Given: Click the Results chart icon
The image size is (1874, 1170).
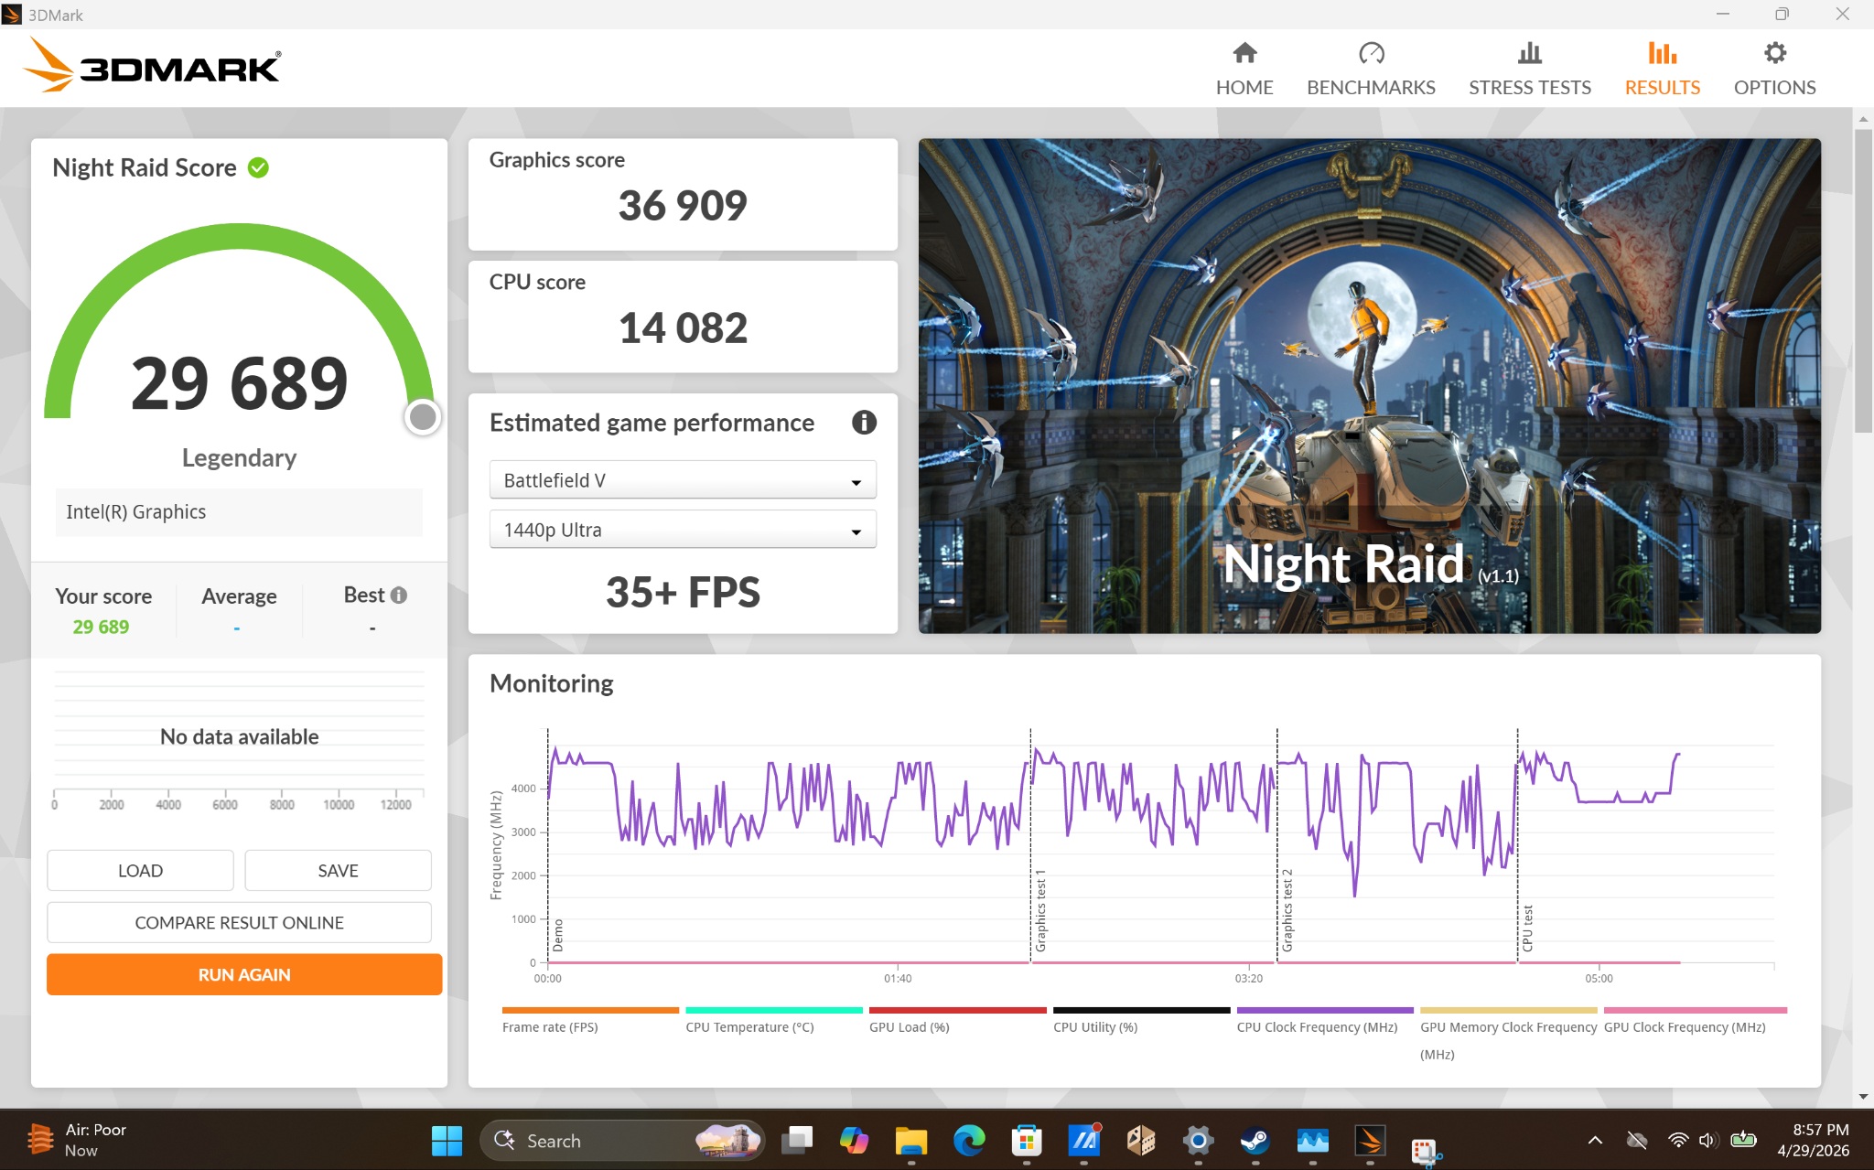Looking at the screenshot, I should (x=1662, y=53).
